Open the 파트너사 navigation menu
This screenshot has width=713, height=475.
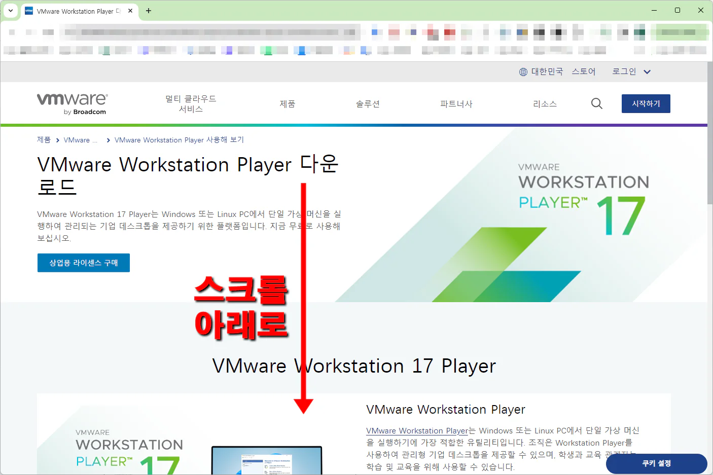(456, 103)
